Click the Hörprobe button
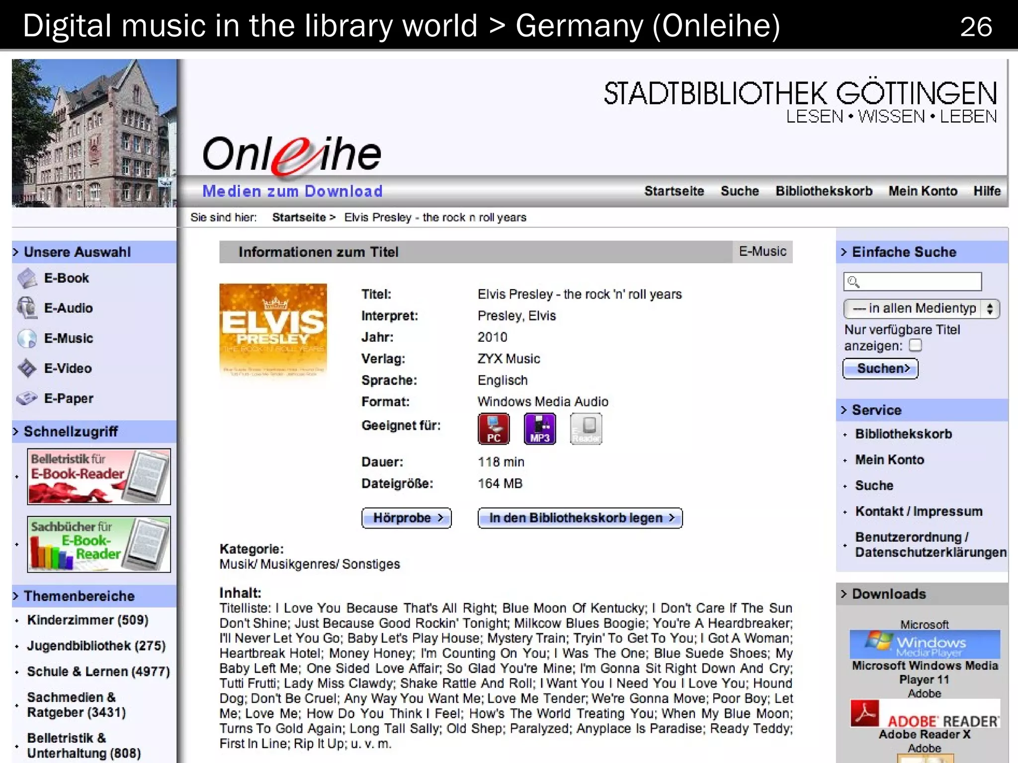 pos(407,518)
